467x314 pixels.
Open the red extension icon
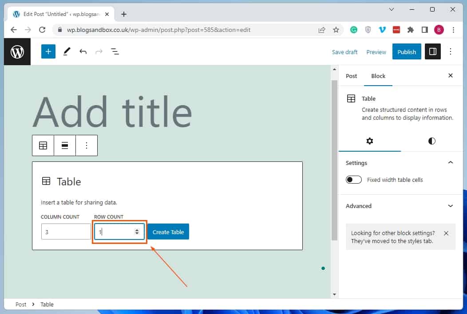point(396,30)
